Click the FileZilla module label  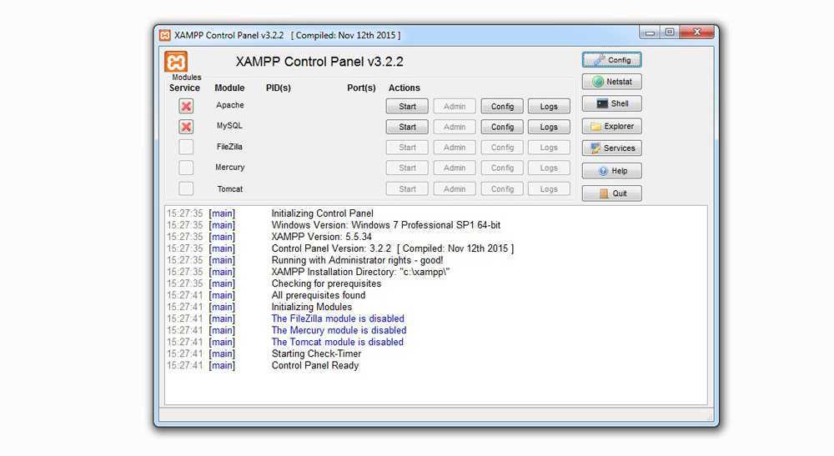(230, 147)
